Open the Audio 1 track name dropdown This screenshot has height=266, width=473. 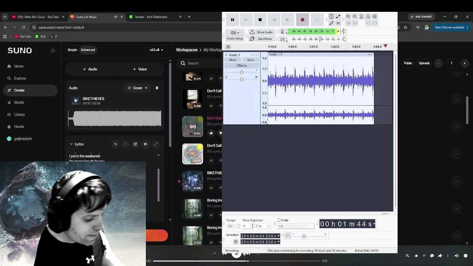[253, 55]
